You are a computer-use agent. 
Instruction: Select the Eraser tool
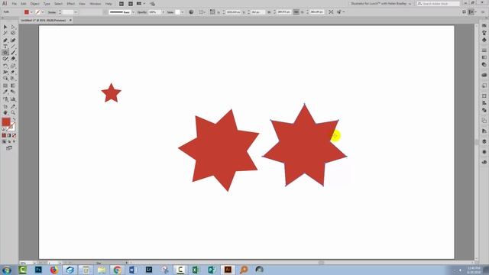(x=13, y=59)
